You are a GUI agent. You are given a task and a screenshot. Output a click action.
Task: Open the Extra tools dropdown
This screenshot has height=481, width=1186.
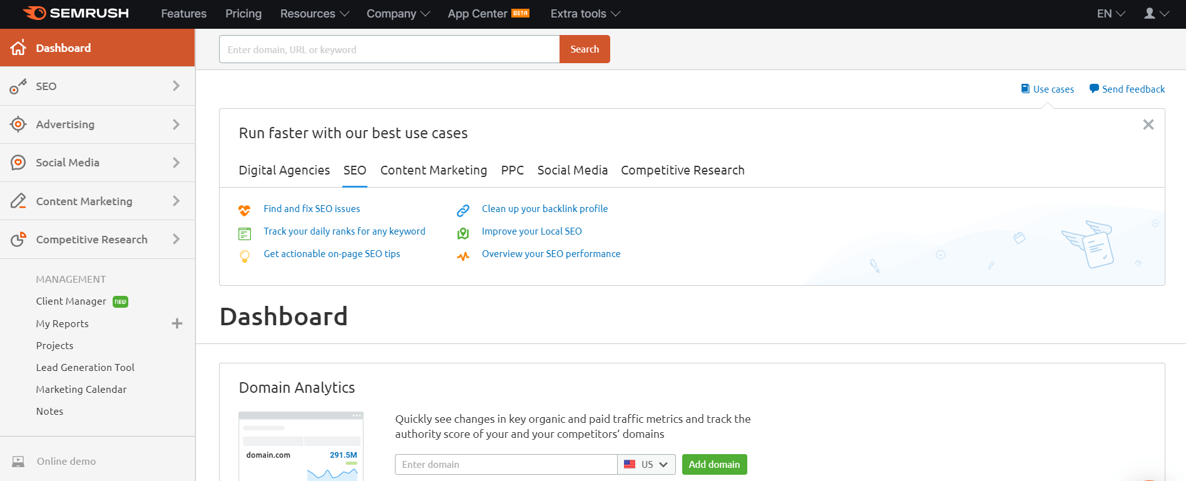pos(585,14)
